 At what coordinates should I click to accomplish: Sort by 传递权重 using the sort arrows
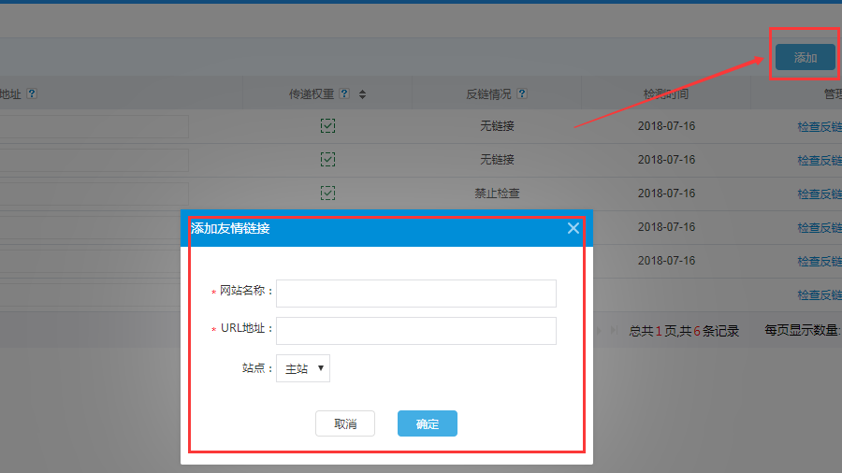(362, 94)
